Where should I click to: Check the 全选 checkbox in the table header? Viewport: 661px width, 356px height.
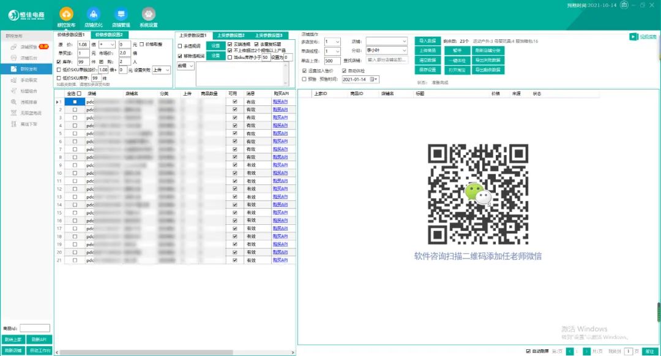click(79, 94)
